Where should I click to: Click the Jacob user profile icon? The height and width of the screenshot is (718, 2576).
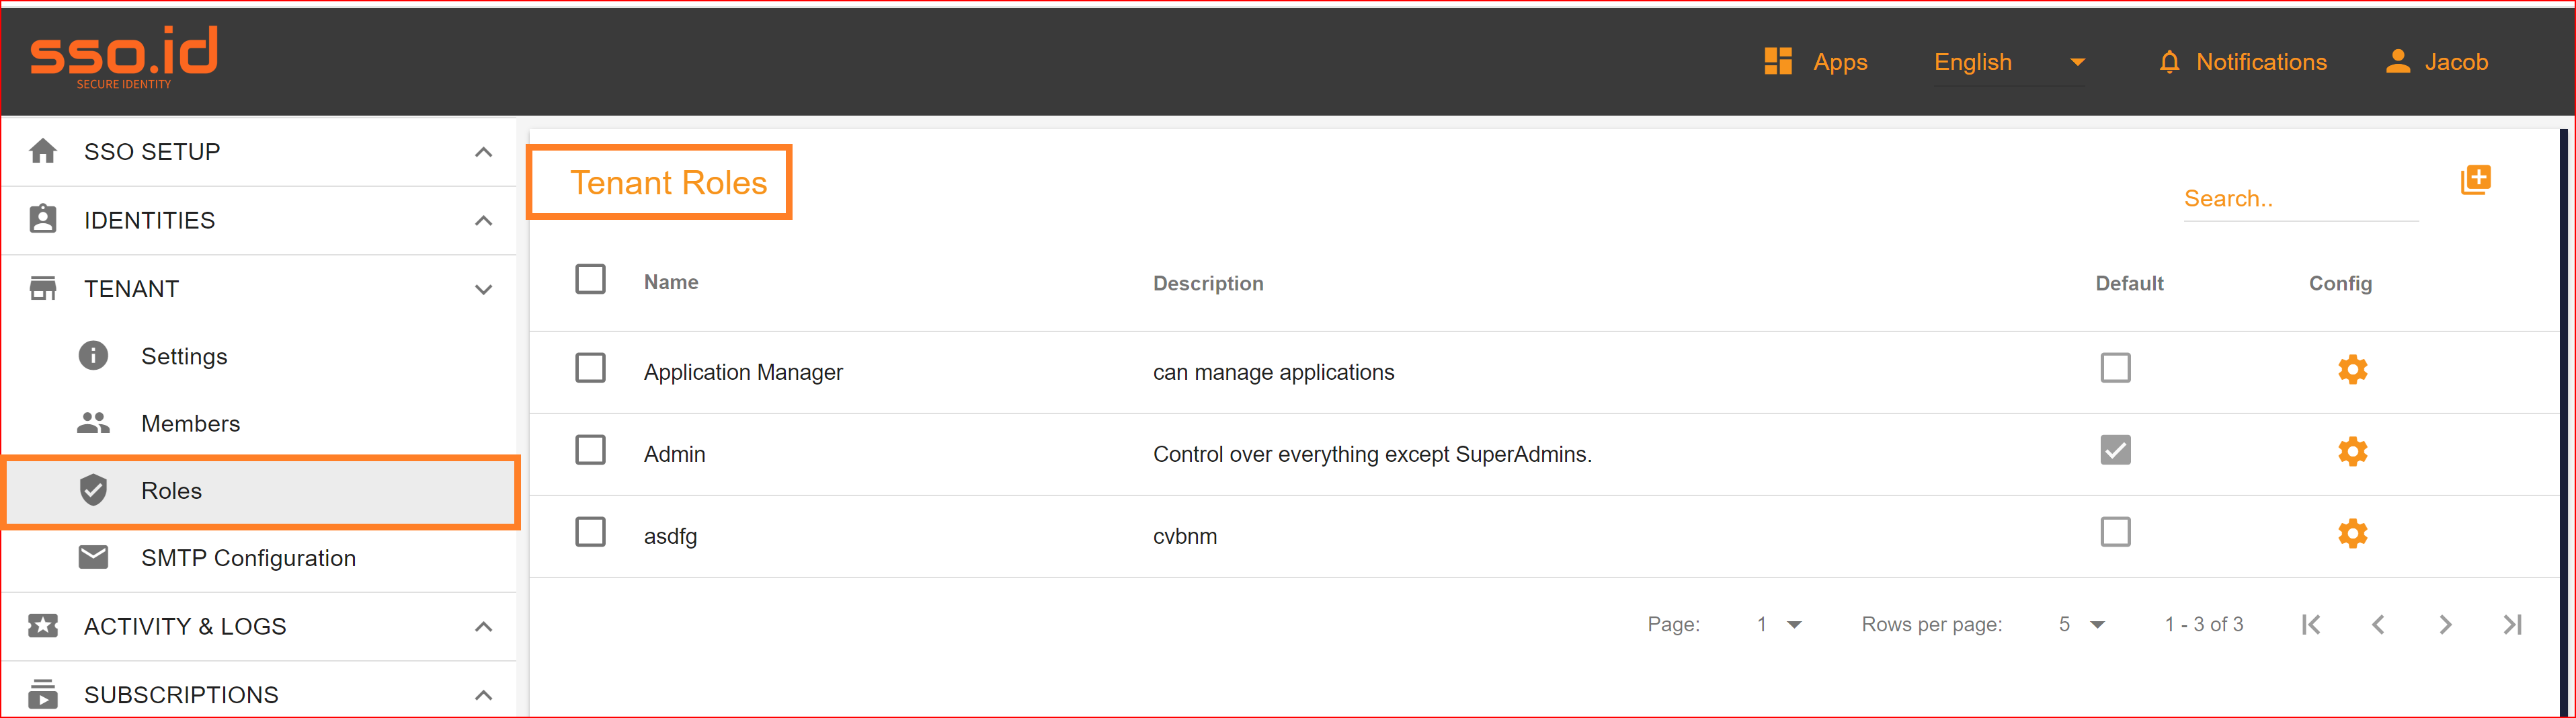(2398, 62)
